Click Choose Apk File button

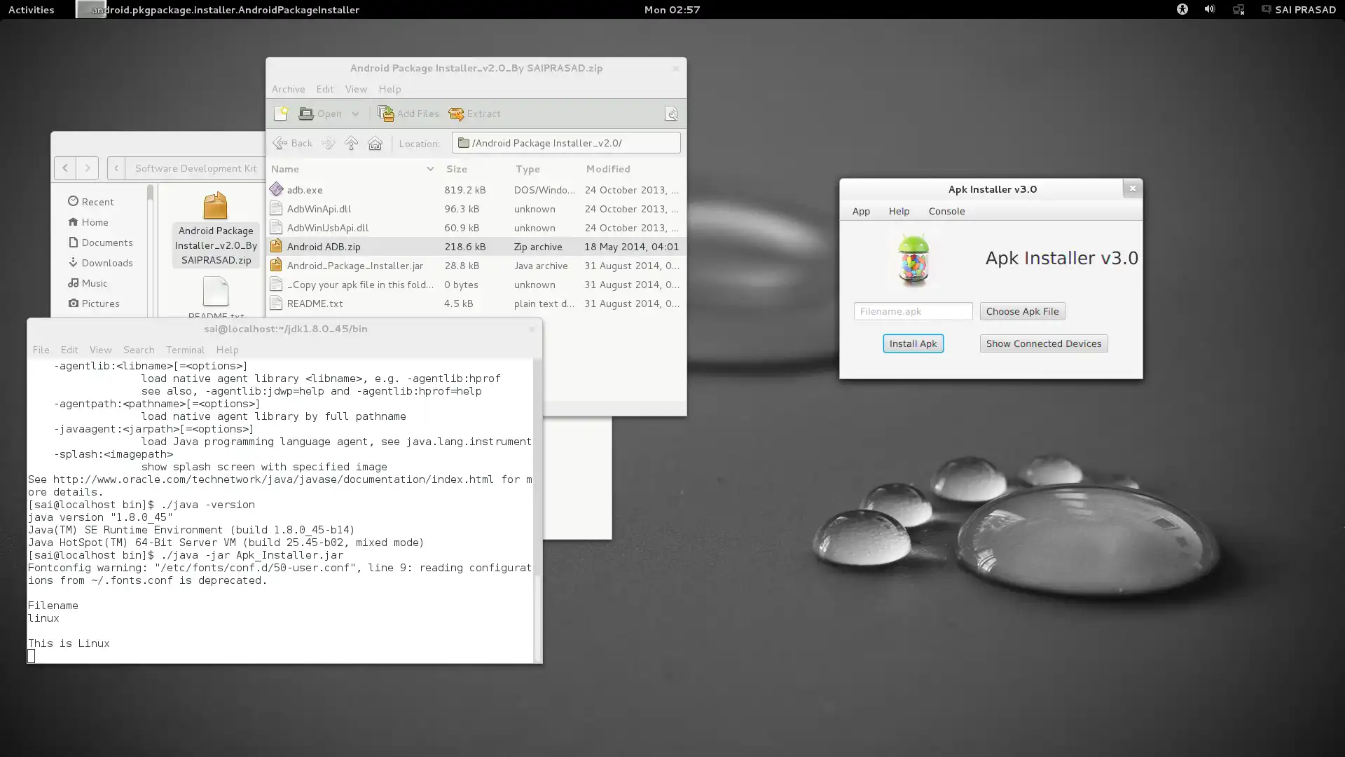(1021, 311)
